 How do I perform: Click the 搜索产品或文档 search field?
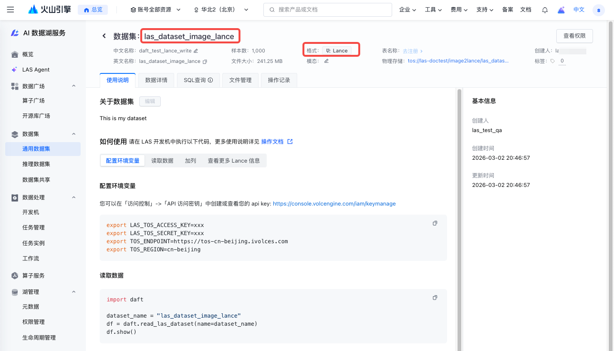pos(328,10)
